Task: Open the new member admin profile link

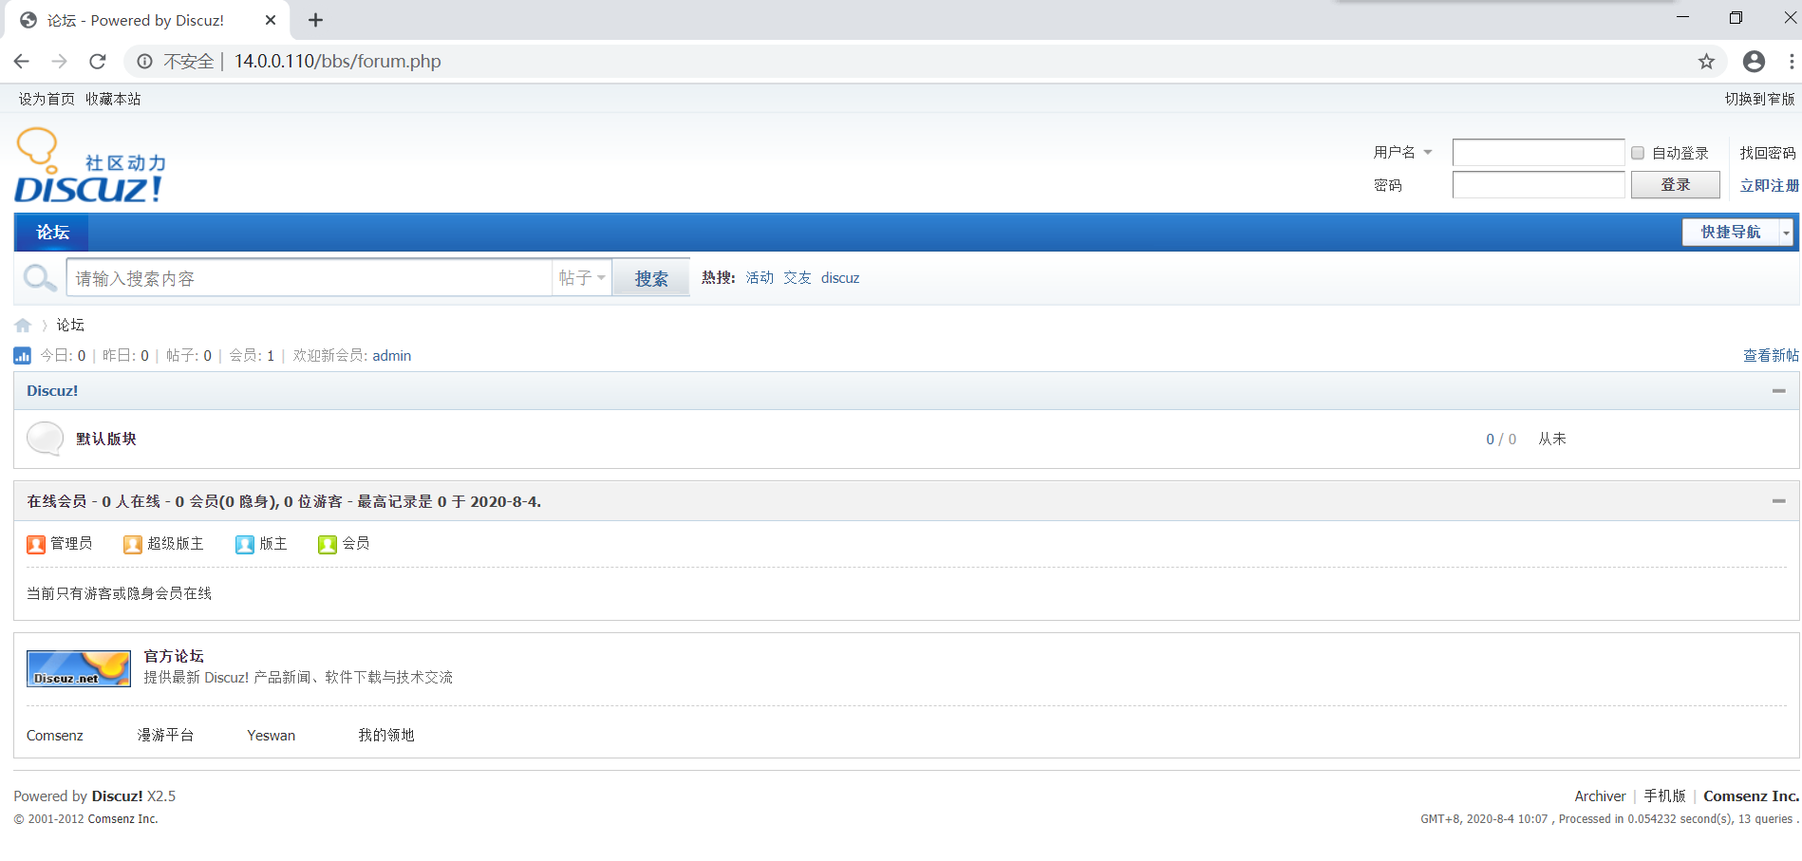Action: click(391, 356)
